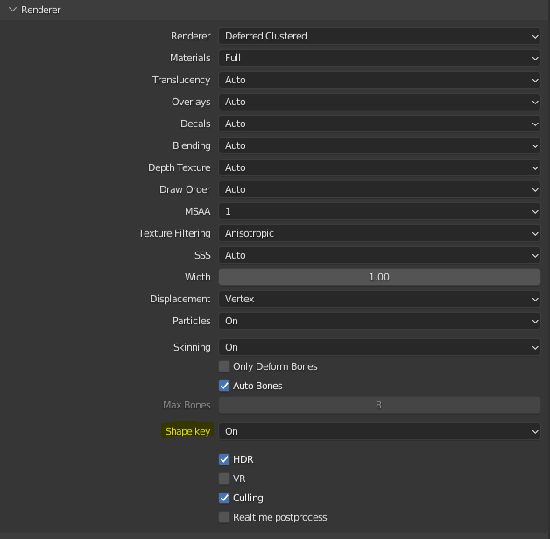The height and width of the screenshot is (539, 550).
Task: Open the Materials dropdown set to Full
Action: [378, 58]
